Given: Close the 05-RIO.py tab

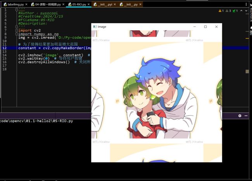Looking at the screenshot, I should coord(89,4).
